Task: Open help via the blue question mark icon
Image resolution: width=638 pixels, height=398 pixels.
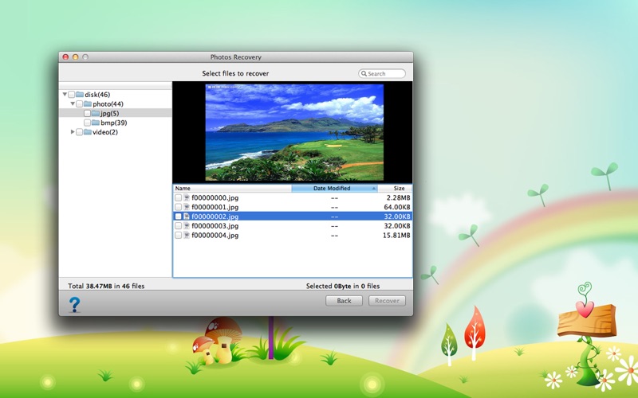Action: pos(74,304)
